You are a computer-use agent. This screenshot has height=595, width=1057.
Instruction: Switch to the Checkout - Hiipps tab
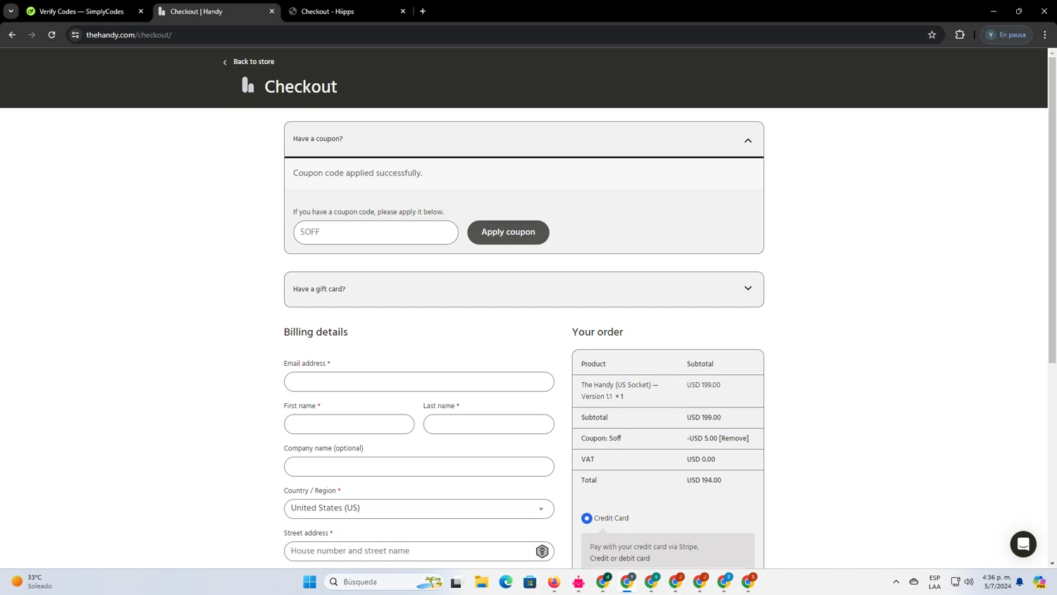tap(343, 11)
